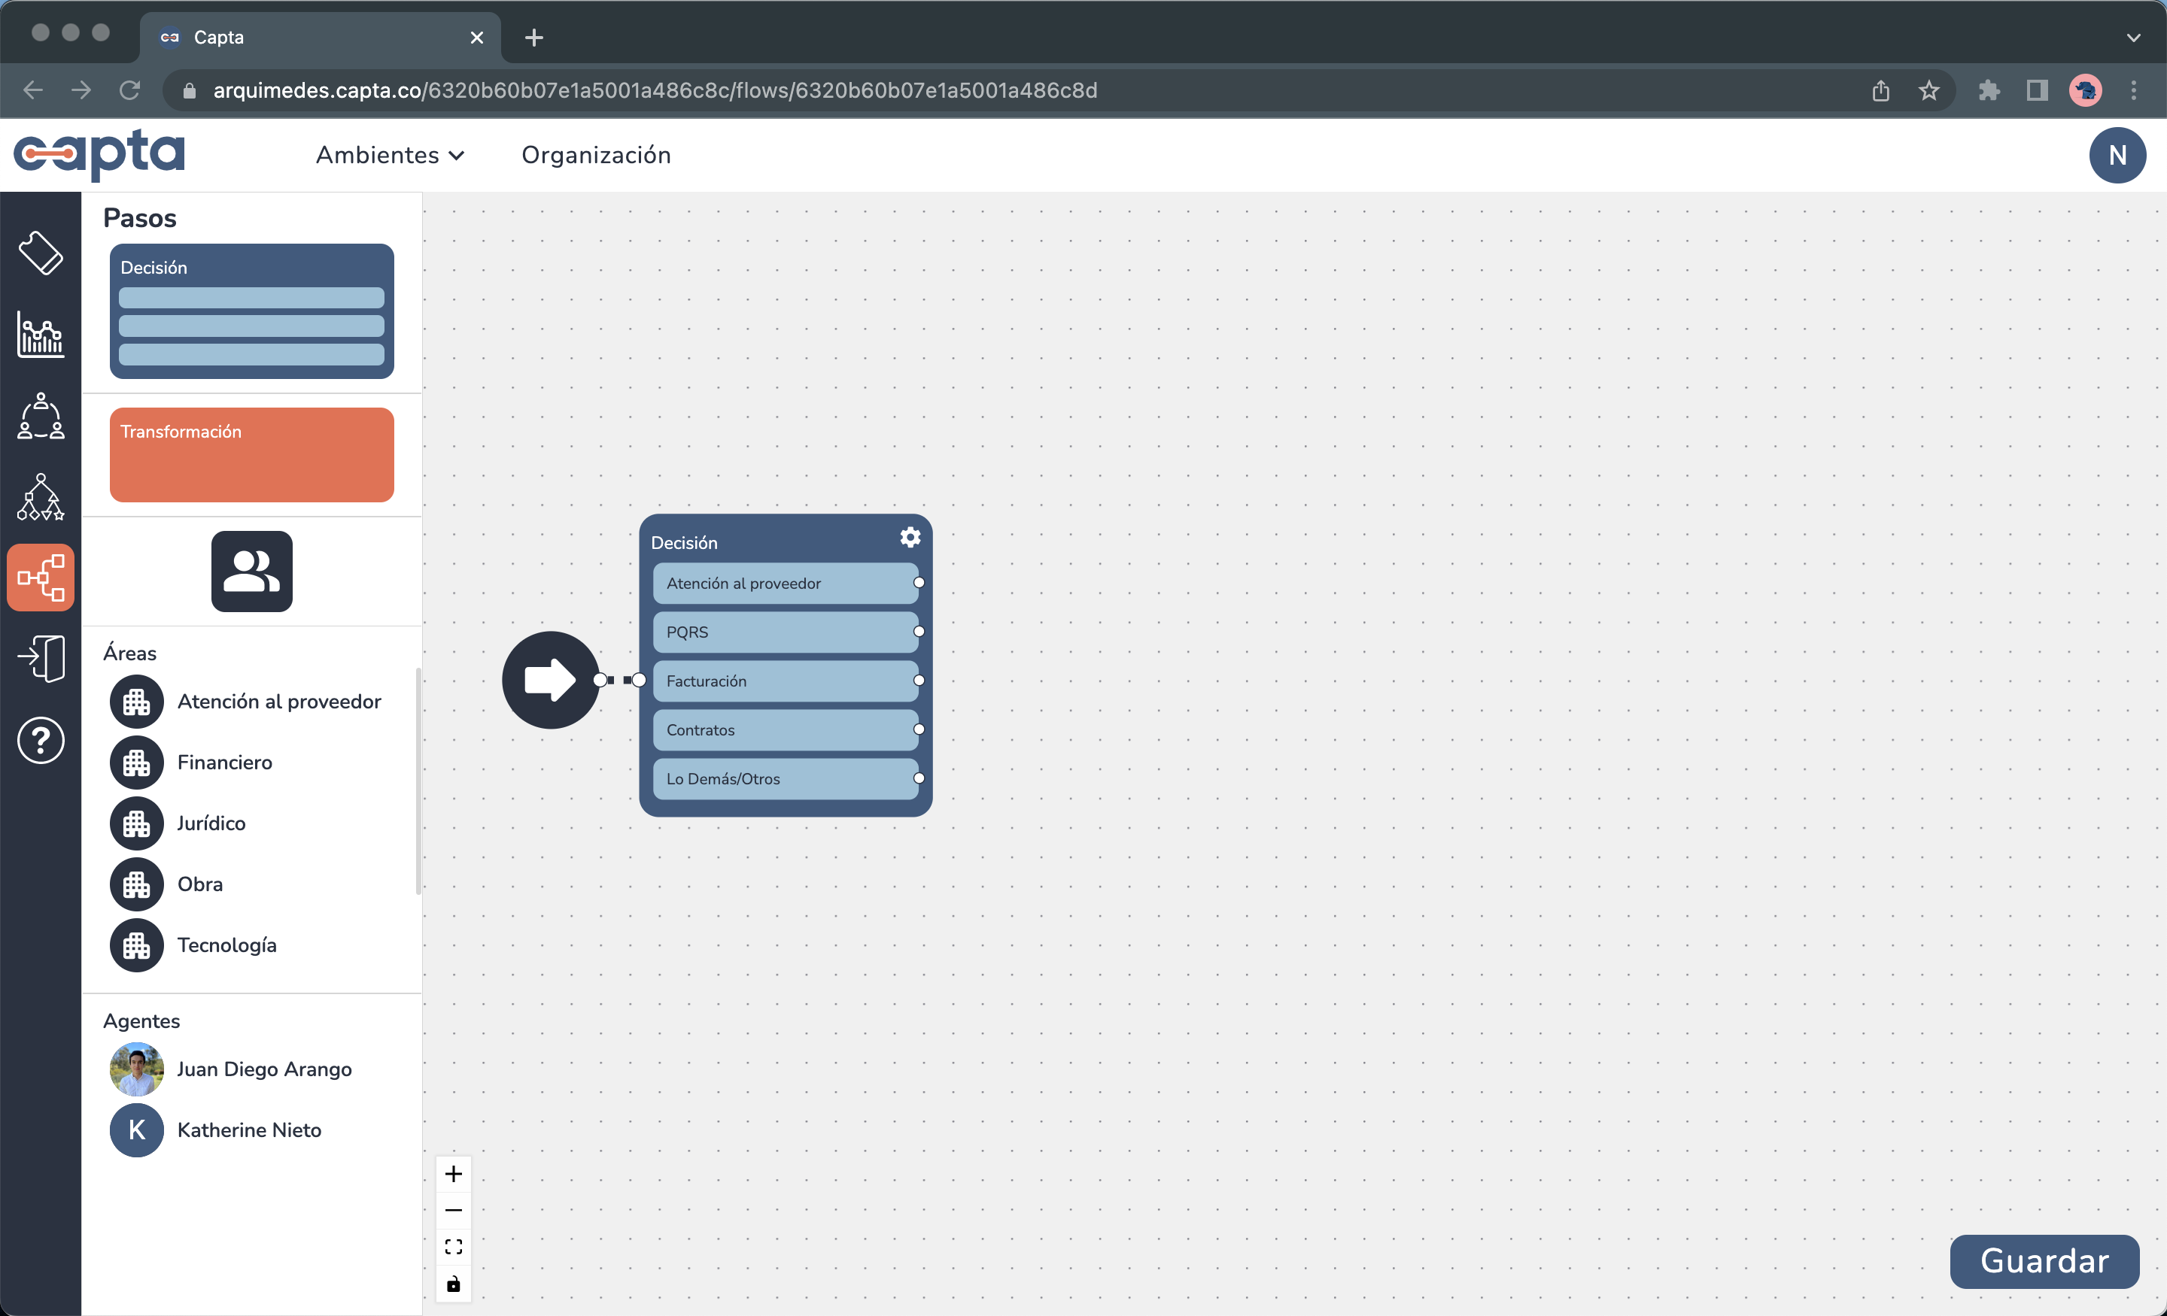Open the Organización menu item
Screen dimensions: 2167x1316
pyautogui.click(x=596, y=155)
